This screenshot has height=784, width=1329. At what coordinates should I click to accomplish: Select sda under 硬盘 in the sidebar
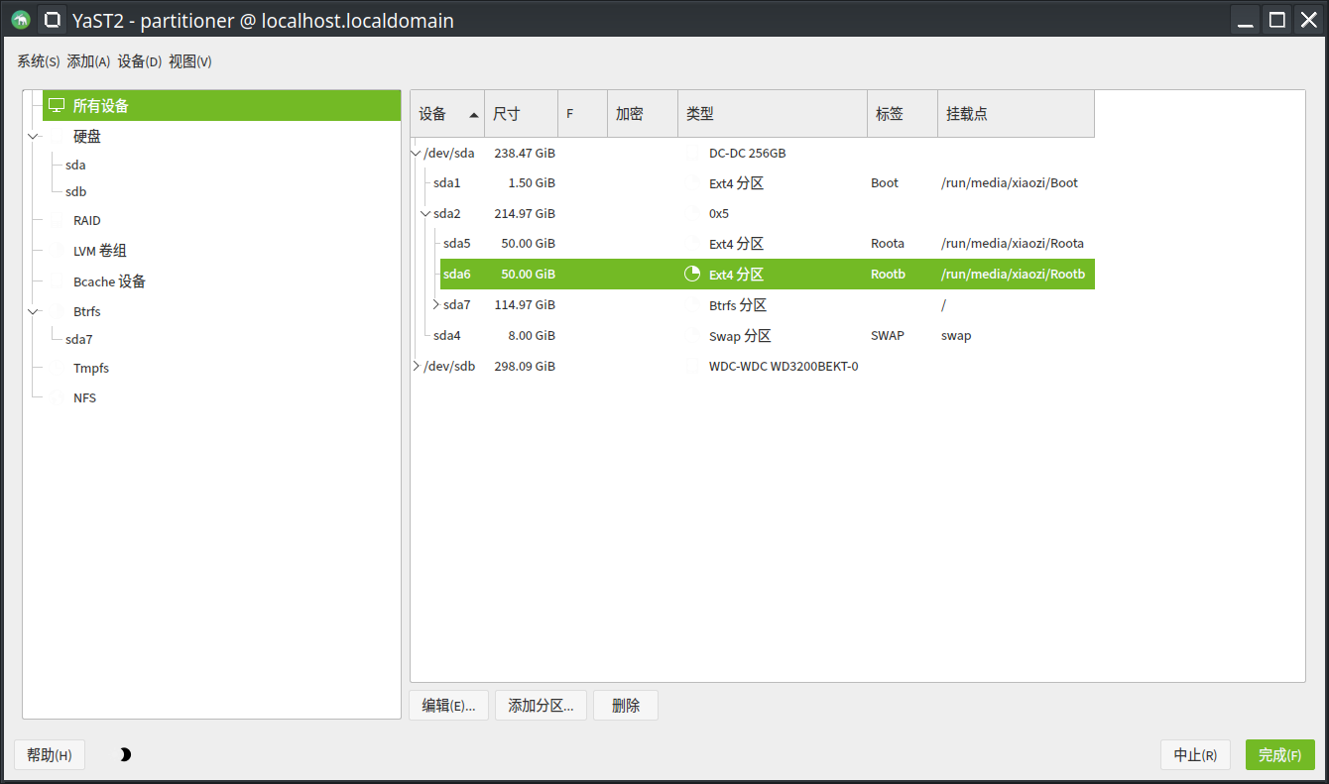pyautogui.click(x=75, y=165)
